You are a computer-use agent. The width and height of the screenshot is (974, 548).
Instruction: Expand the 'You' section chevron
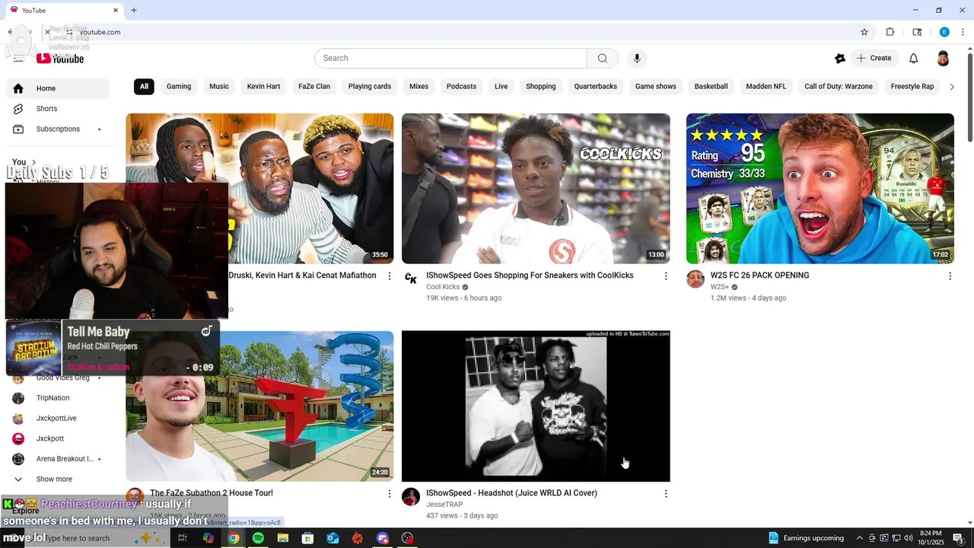(33, 162)
